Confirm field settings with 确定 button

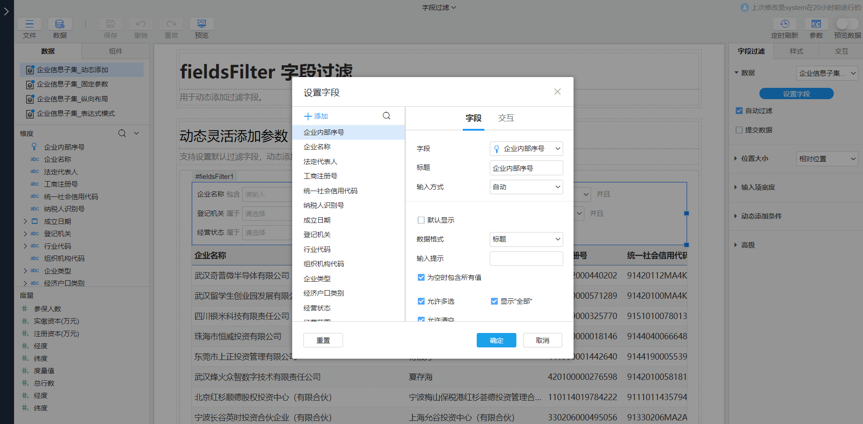click(x=496, y=340)
